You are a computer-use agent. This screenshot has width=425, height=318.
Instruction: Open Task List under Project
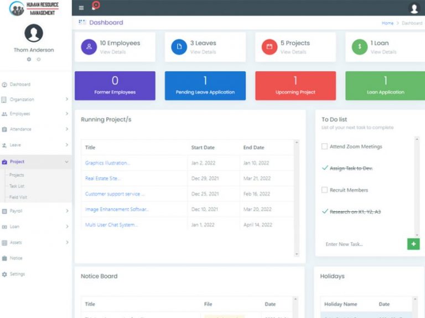[x=17, y=186]
